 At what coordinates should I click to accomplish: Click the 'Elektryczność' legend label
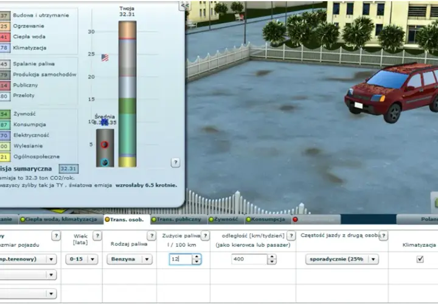pos(31,135)
